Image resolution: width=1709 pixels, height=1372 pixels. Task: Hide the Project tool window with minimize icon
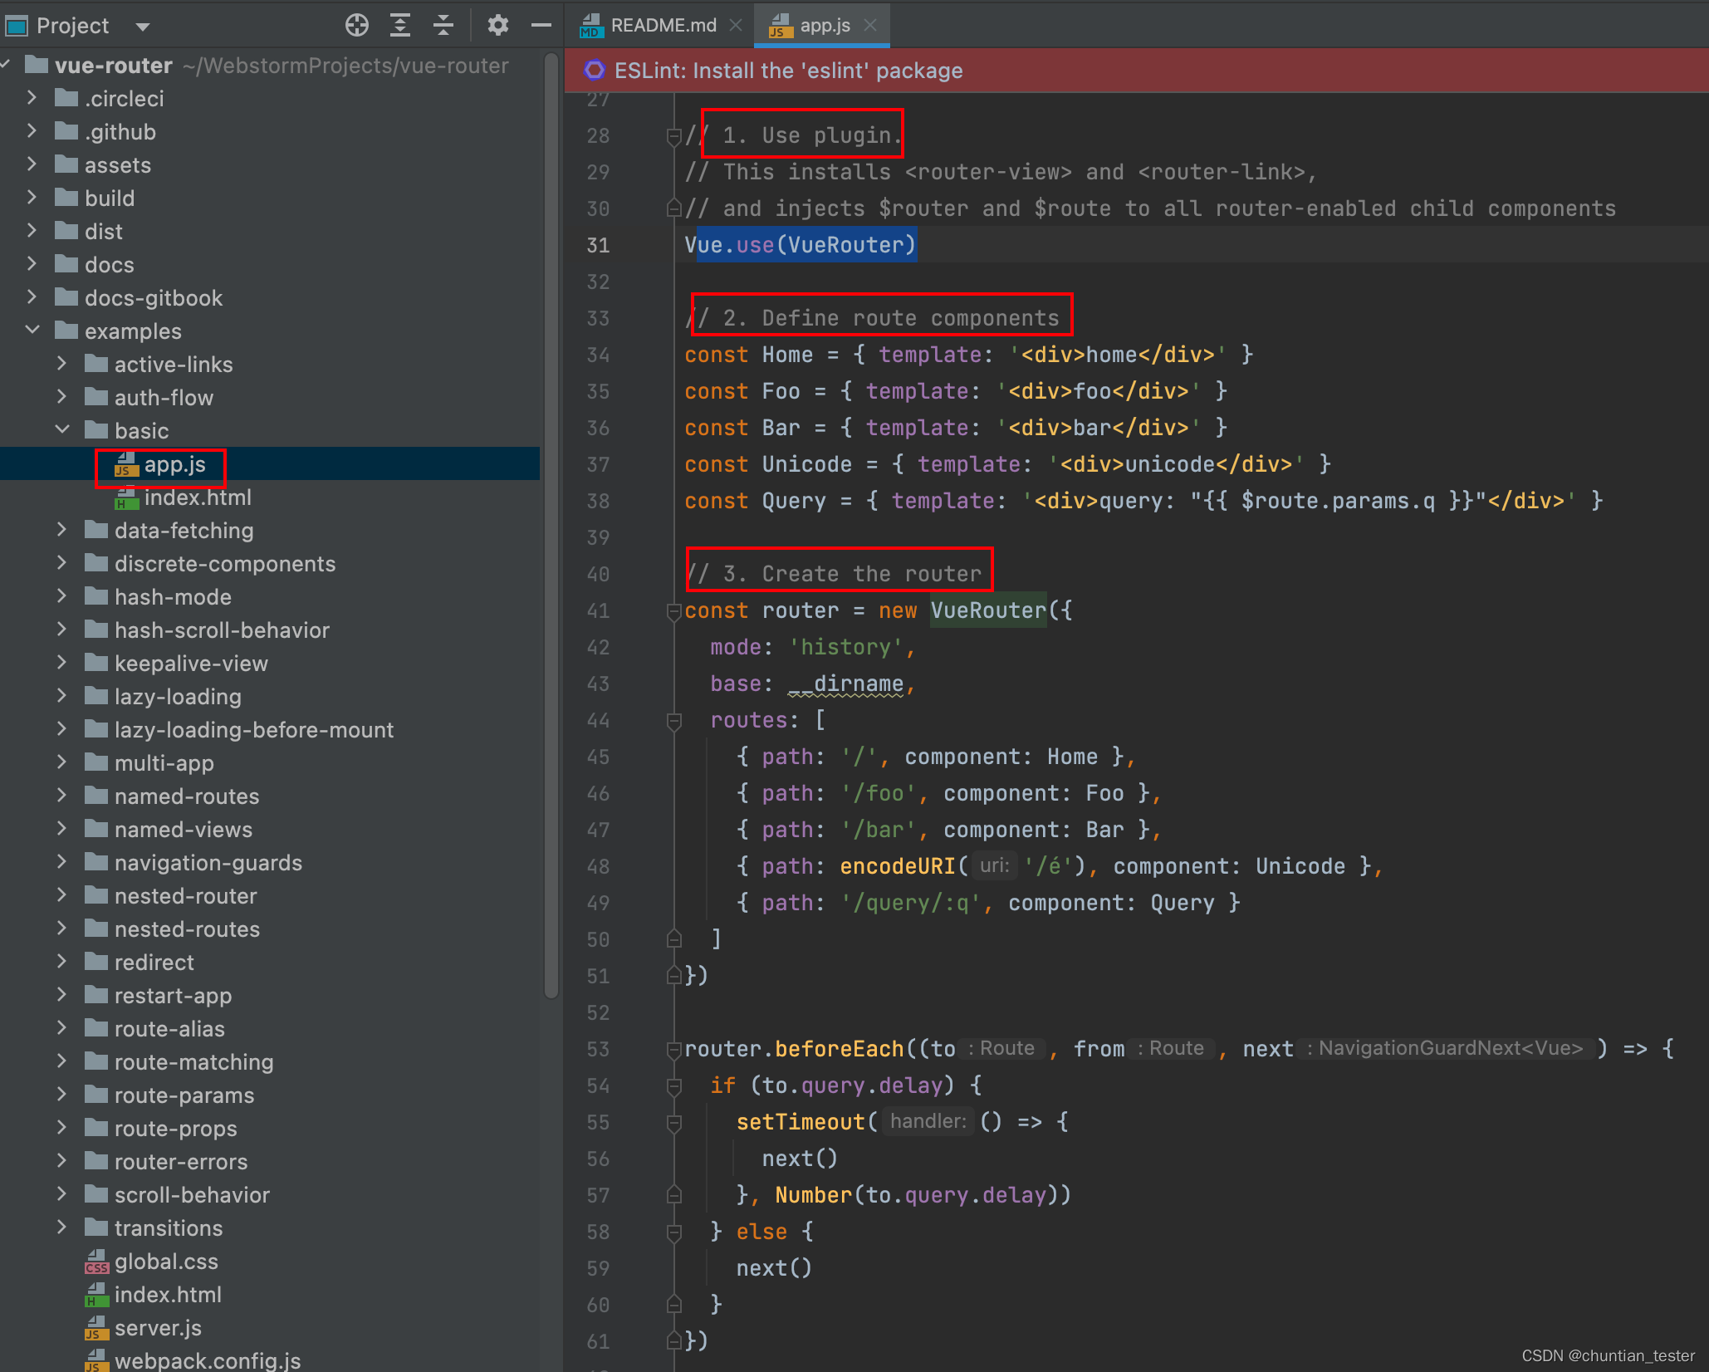pos(541,25)
